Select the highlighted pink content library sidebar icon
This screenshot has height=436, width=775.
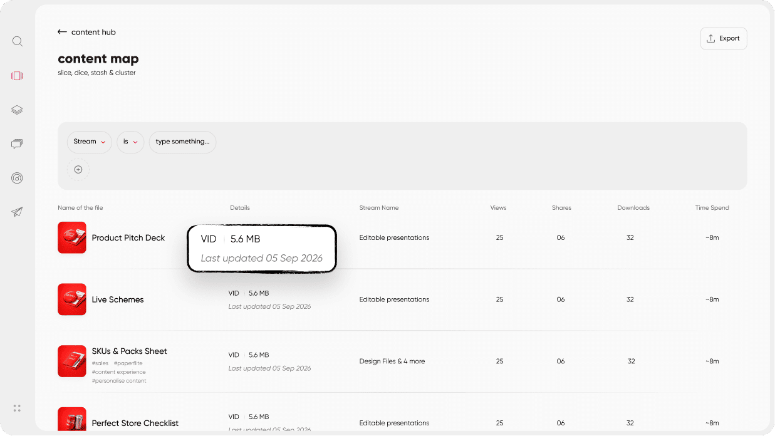pos(17,76)
